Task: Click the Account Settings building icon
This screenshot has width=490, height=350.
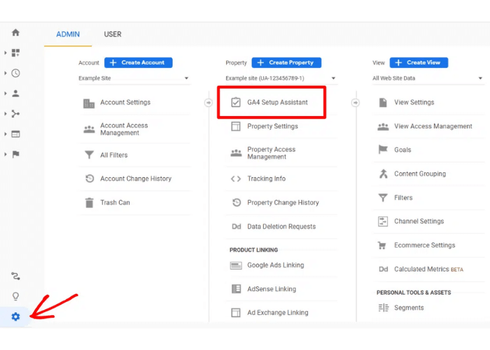Action: [89, 103]
